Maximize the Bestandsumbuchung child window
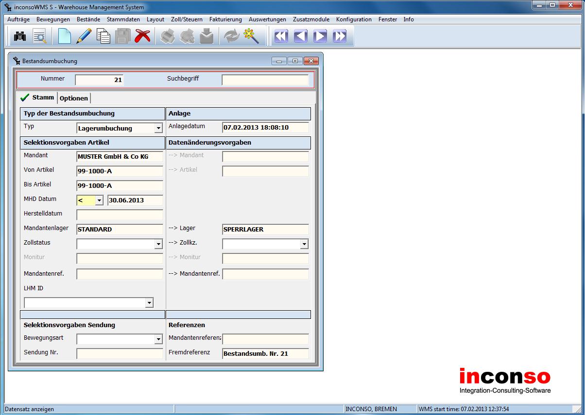The width and height of the screenshot is (585, 415). [294, 61]
